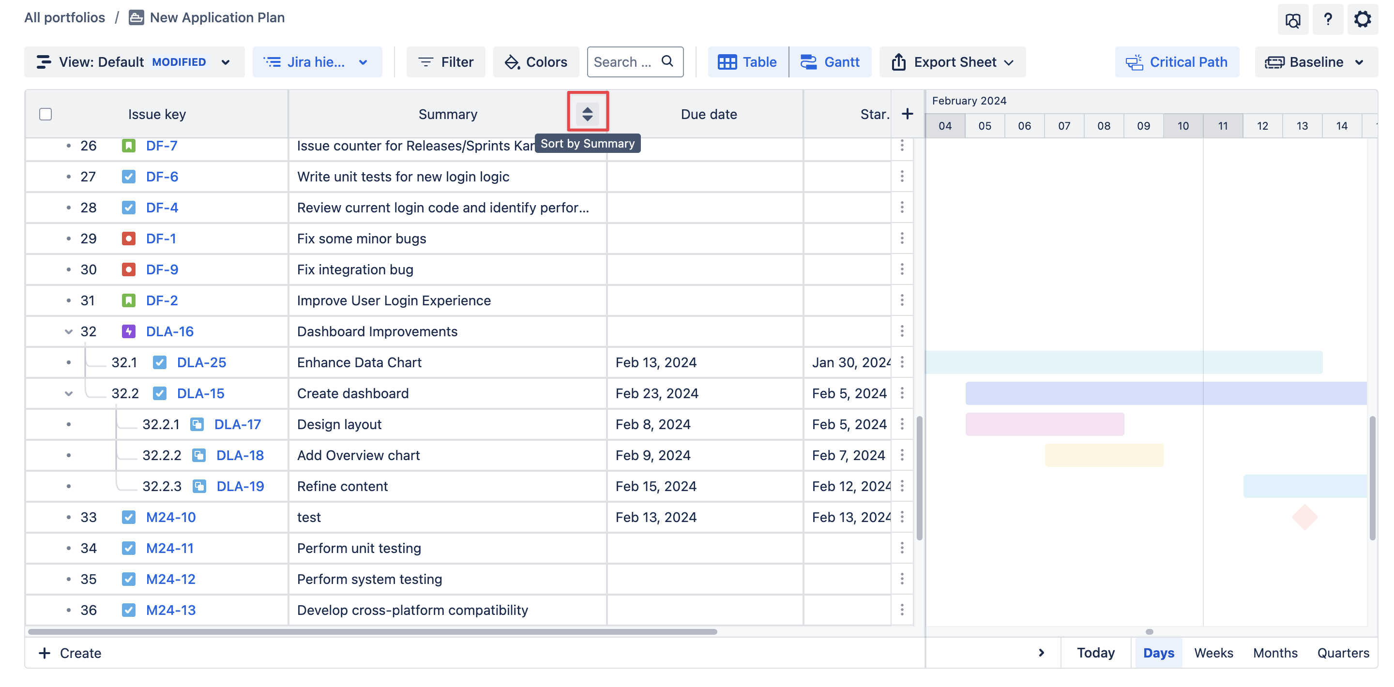Screen dimensions: 1394x687
Task: Click the search magnifier icon
Action: tap(667, 61)
